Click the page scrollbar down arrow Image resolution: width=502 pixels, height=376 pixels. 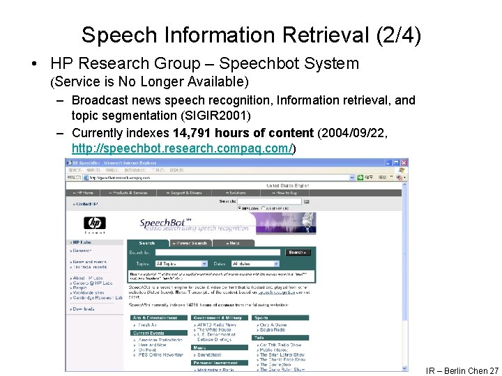404,368
